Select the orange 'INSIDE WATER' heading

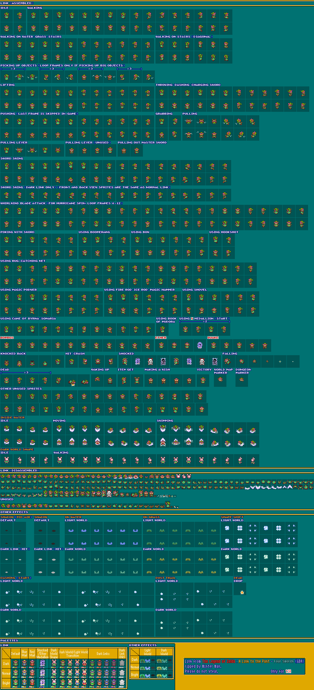pos(13,418)
